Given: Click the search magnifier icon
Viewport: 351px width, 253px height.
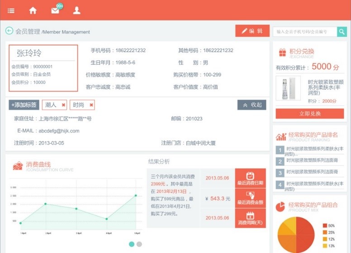Looking at the screenshot, I should coord(342,32).
